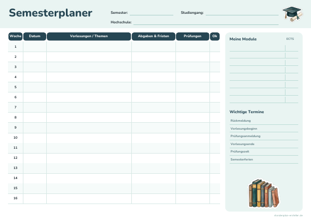
Task: Click the first module line under Meine Module
Action: pos(264,48)
